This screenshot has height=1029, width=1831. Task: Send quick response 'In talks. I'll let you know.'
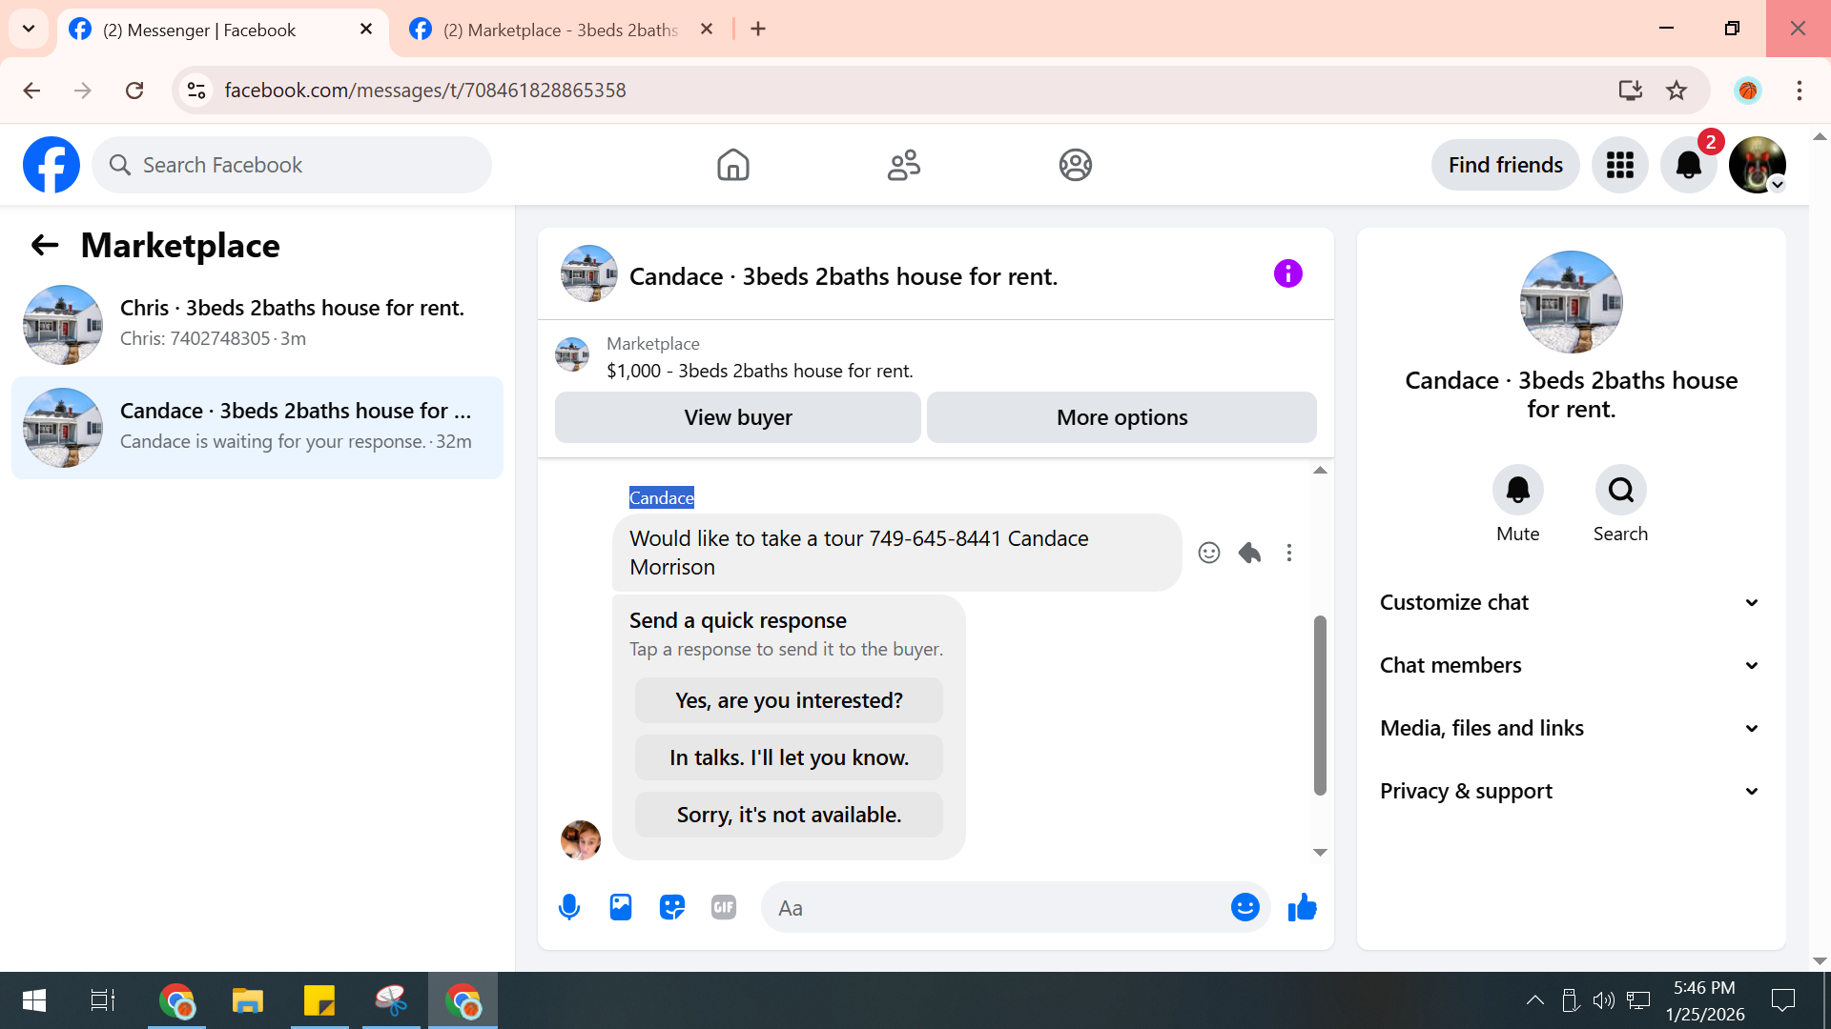coord(789,757)
